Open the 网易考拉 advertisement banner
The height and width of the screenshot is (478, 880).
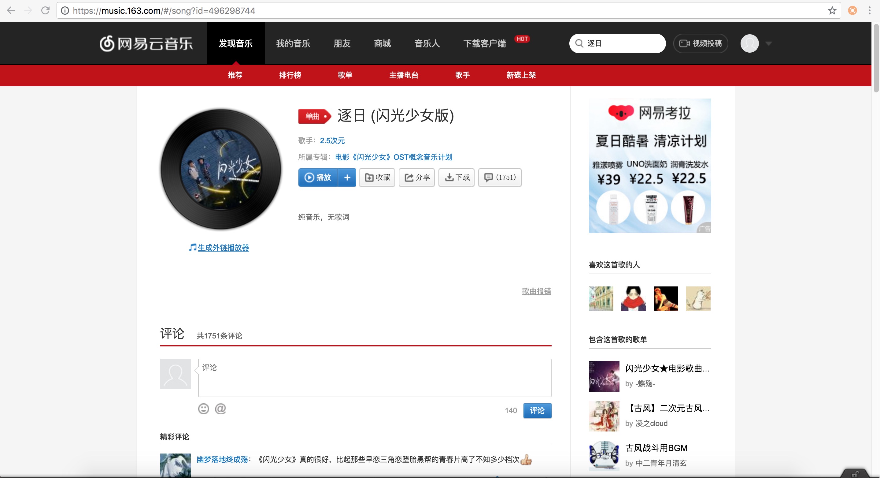click(650, 166)
